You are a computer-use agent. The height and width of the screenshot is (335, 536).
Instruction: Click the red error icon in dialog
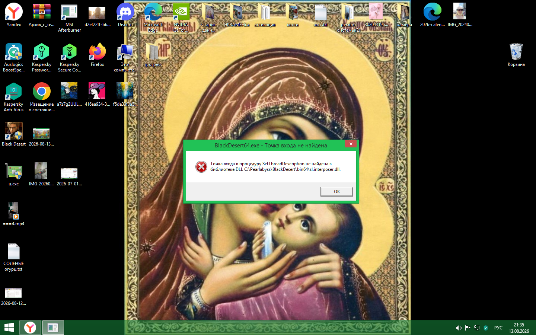[201, 167]
